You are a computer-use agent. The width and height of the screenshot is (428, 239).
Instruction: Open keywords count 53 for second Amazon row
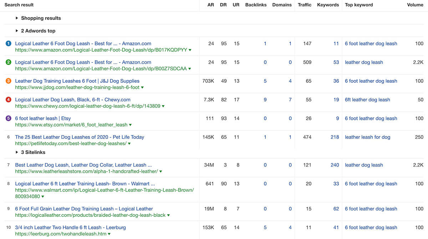coord(336,62)
